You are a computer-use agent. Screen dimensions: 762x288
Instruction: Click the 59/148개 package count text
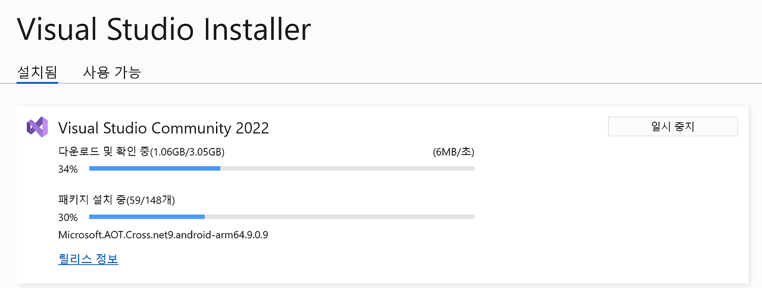pos(151,200)
